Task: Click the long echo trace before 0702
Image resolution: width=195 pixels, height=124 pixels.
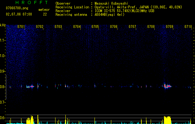Action: pyautogui.click(x=30, y=86)
